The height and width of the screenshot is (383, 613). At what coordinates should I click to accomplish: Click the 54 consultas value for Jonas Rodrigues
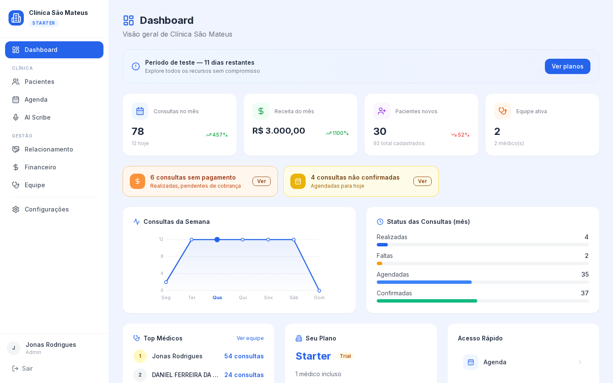tap(244, 356)
